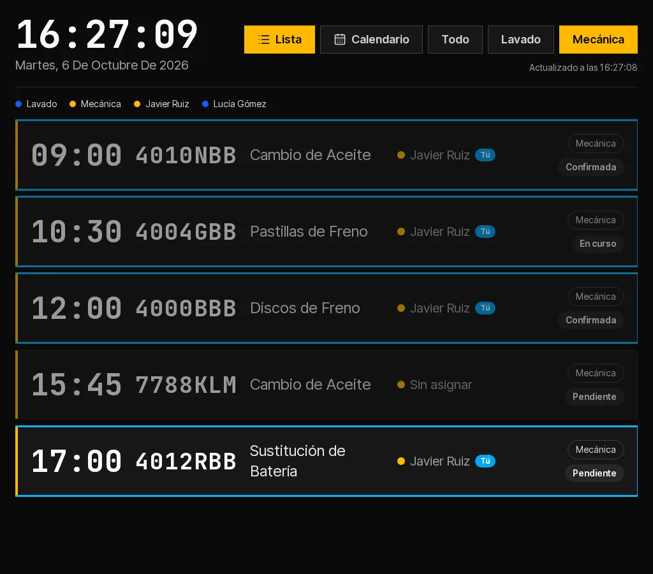The height and width of the screenshot is (574, 653).
Task: Open the 09:00 4010NBB appointment
Action: [326, 155]
